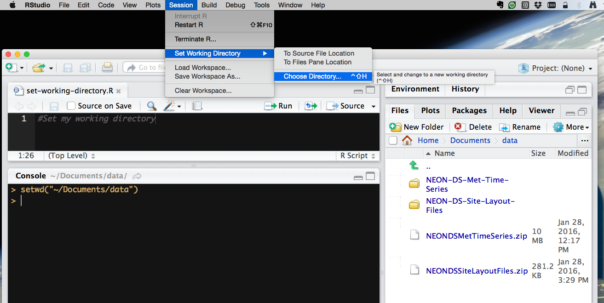Open the New File dropdown arrow

click(x=22, y=68)
